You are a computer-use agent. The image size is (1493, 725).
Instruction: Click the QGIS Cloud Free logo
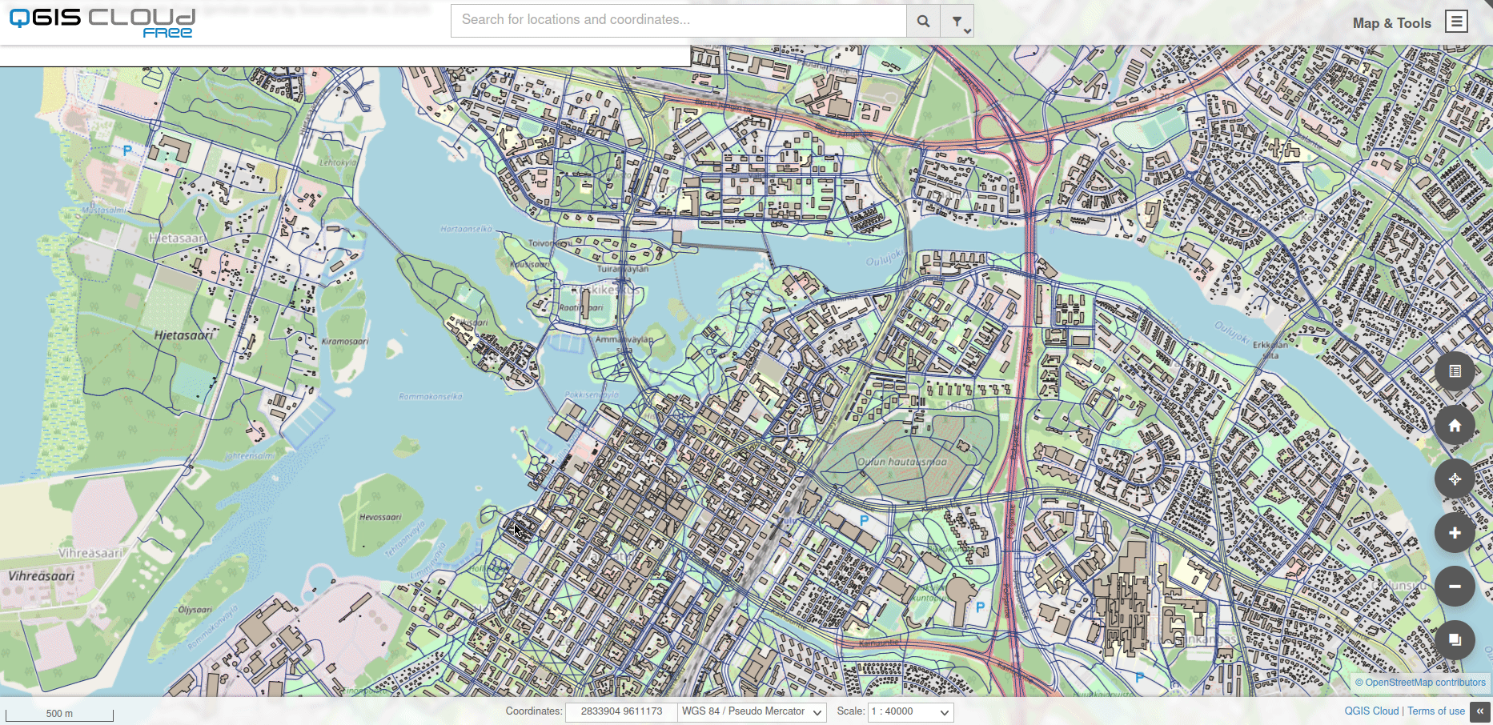click(x=102, y=22)
